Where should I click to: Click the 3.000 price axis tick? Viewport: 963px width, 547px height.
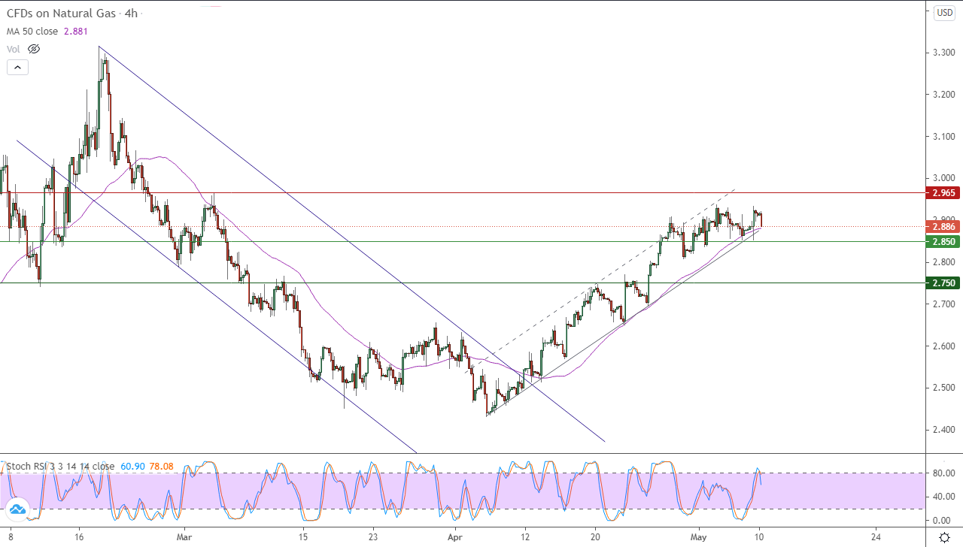click(x=944, y=178)
